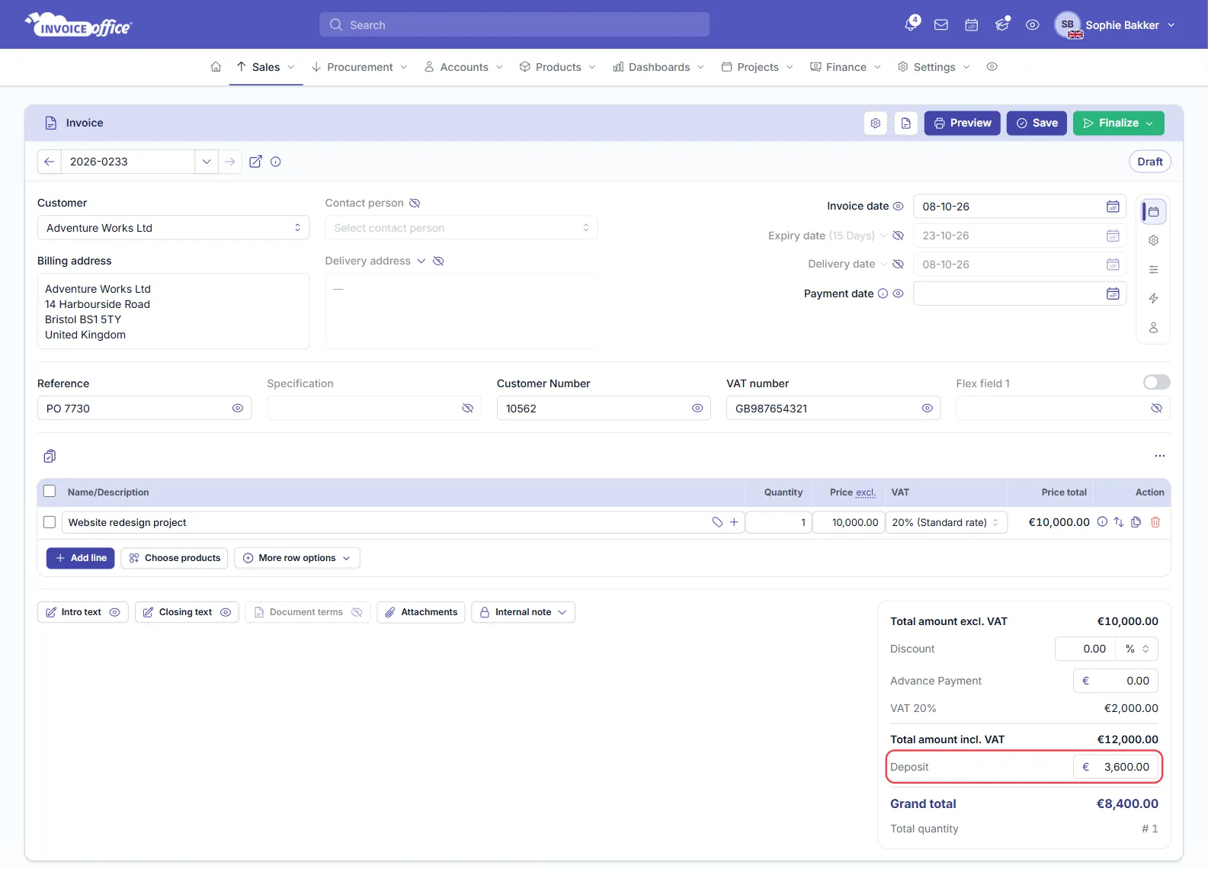
Task: Show the hidden Contact person field
Action: point(415,204)
